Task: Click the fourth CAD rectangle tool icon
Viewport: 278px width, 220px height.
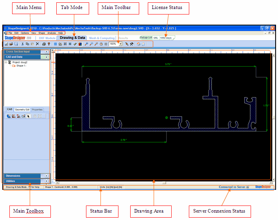Action: tap(23, 116)
